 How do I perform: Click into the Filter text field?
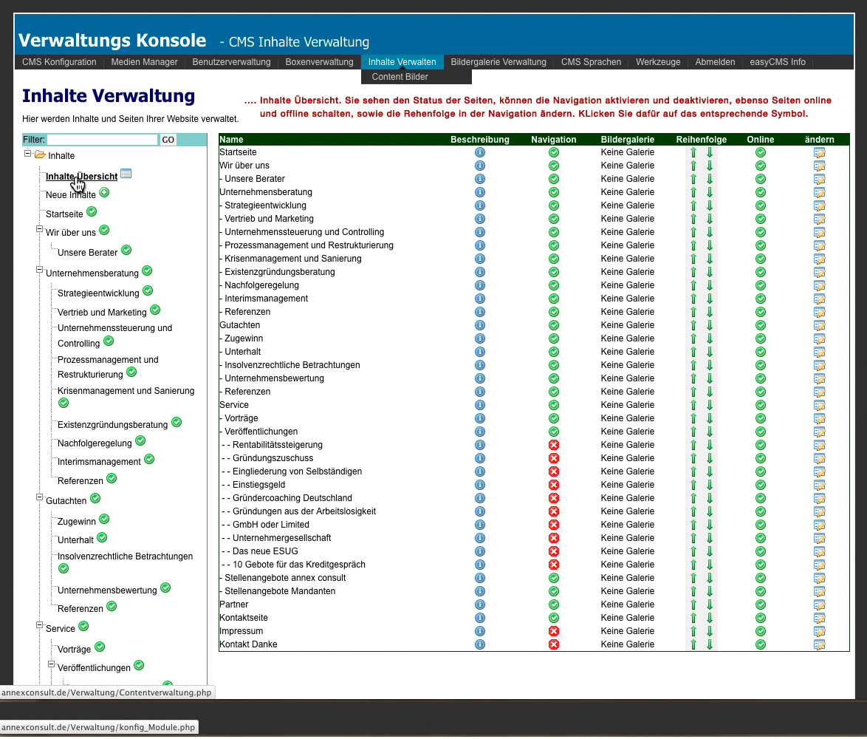tap(103, 140)
